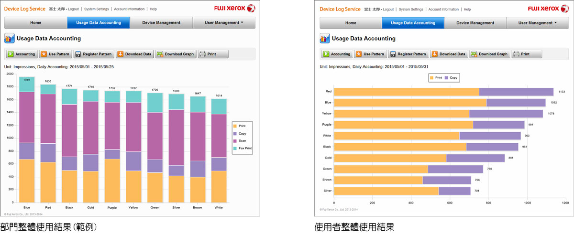This screenshot has height=245, width=574.
Task: Open System Settings link in left window
Action: coord(97,9)
